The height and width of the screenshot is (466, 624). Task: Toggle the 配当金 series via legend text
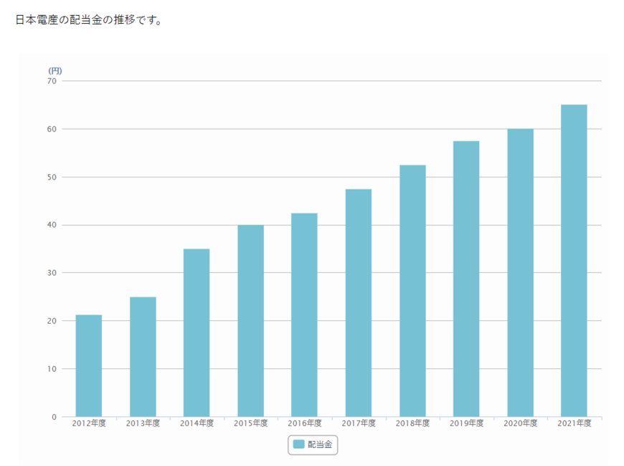click(x=320, y=445)
